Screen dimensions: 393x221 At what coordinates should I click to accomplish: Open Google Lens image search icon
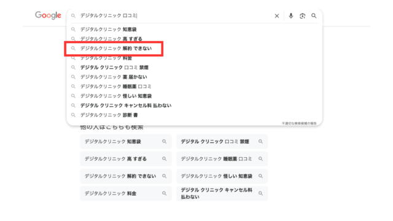pos(302,16)
